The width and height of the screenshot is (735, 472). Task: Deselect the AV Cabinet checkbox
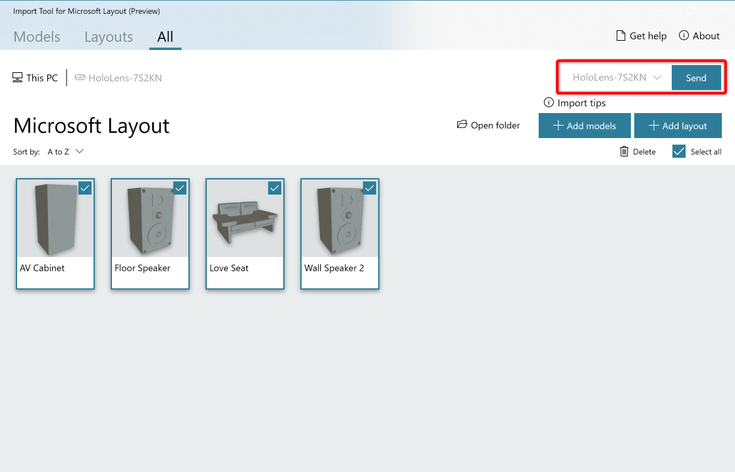pos(85,188)
